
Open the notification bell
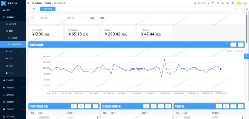(233, 3)
